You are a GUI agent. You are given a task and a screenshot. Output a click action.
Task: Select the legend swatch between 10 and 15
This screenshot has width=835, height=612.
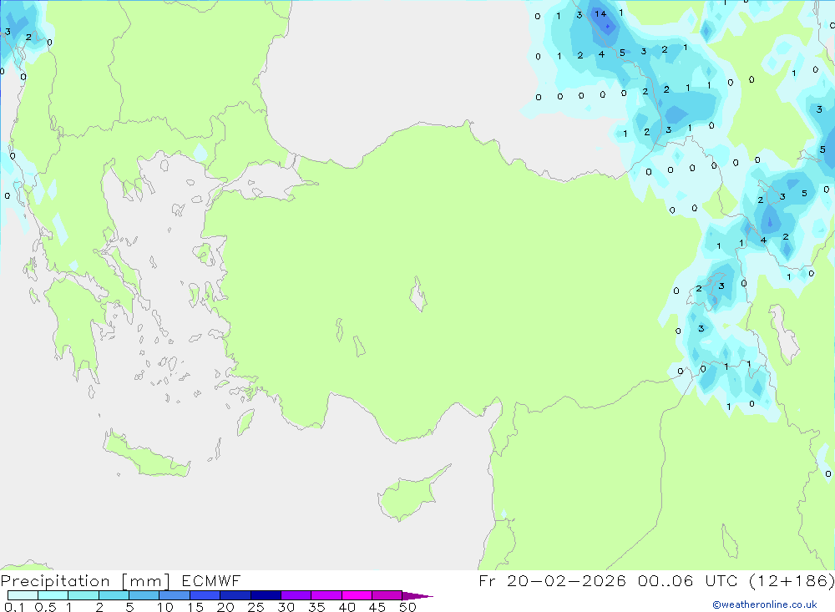click(x=175, y=595)
